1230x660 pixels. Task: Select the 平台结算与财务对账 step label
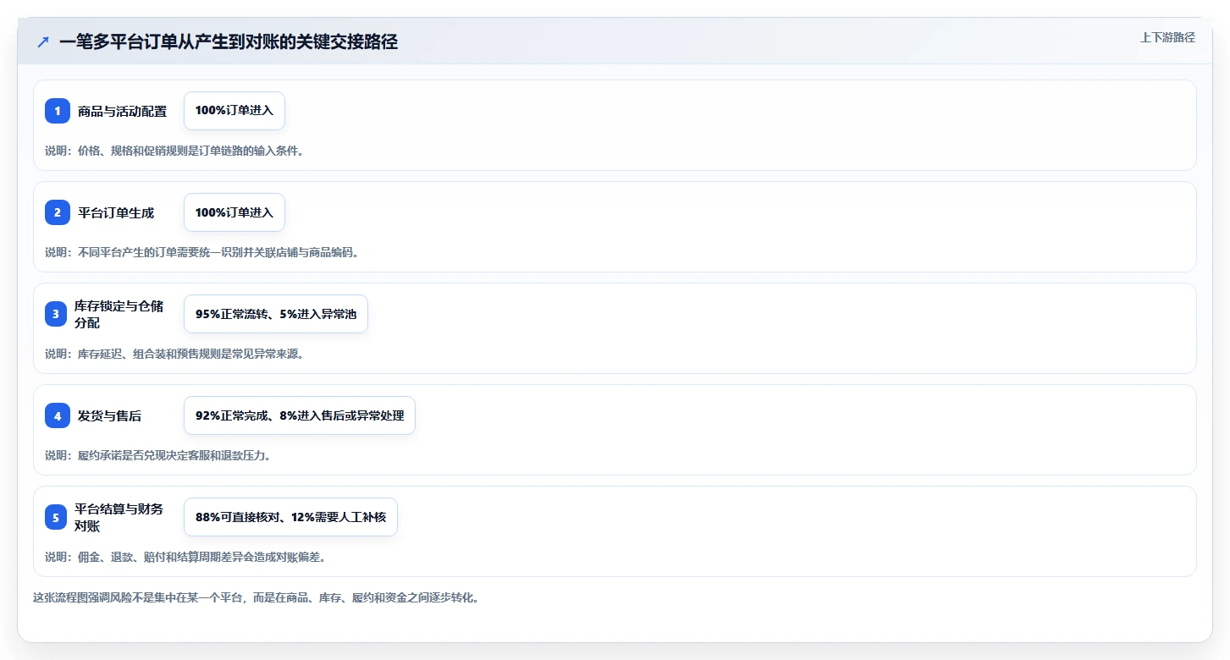click(x=119, y=517)
